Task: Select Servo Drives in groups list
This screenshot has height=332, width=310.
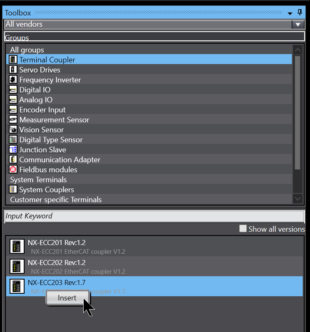Action: (149, 69)
